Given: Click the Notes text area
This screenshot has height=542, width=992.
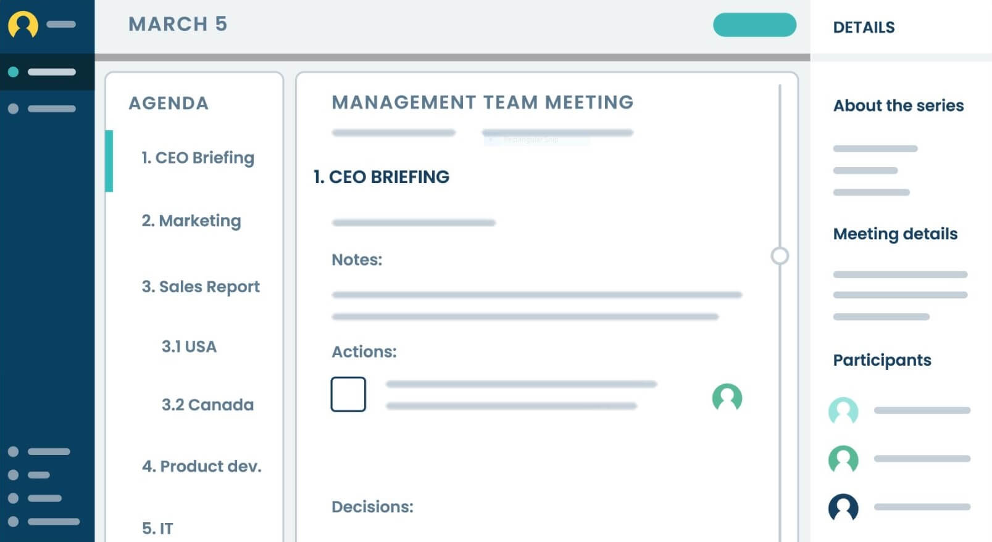Looking at the screenshot, I should click(536, 306).
